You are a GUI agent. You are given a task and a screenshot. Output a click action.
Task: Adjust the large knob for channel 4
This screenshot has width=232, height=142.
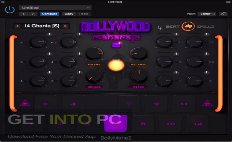point(68,62)
